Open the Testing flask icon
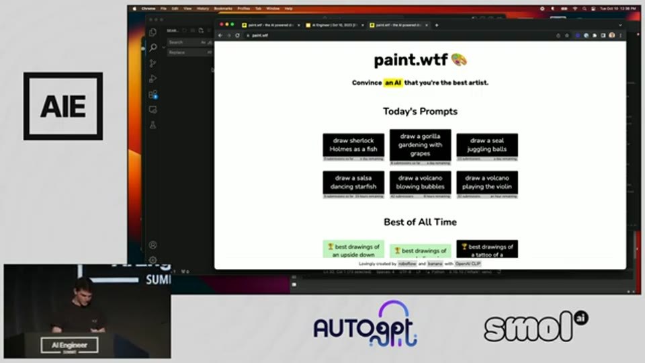645x363 pixels. click(x=153, y=125)
